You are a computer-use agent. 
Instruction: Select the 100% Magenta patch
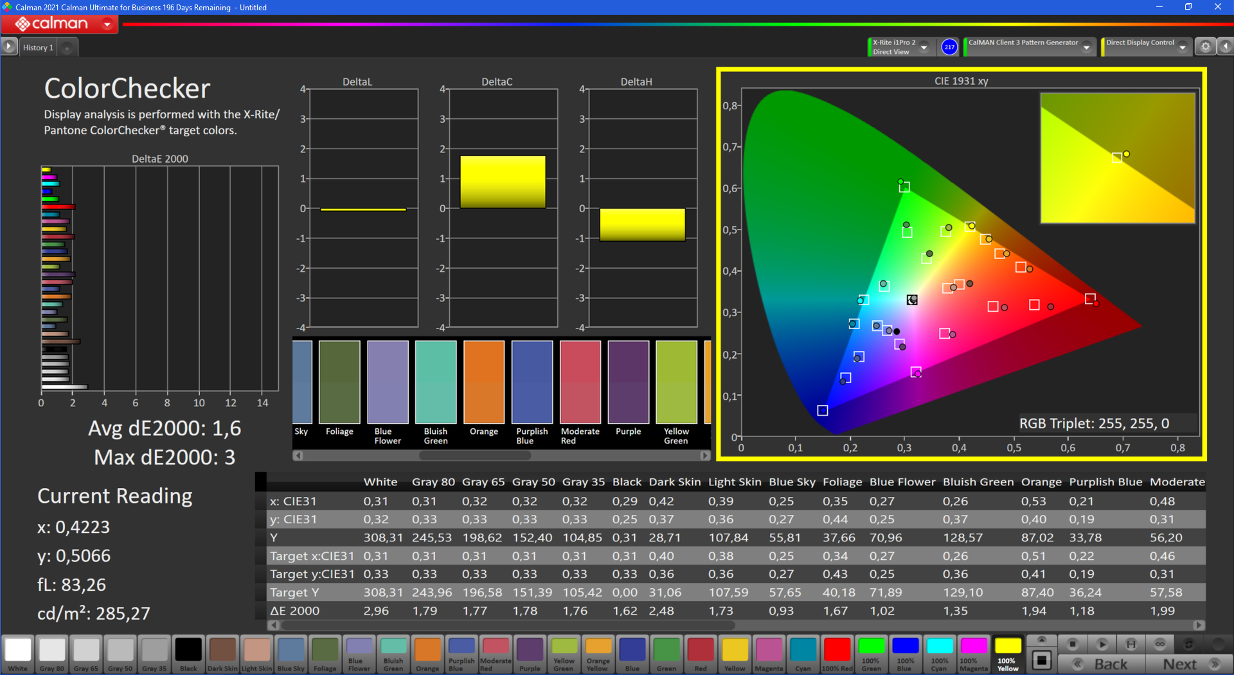(974, 654)
